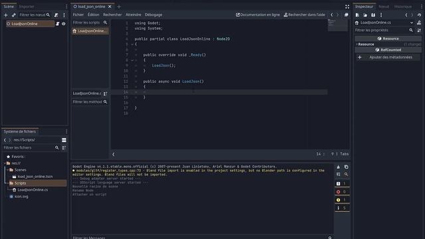
Task: Go to previous script with back arrow
Action: point(332,15)
